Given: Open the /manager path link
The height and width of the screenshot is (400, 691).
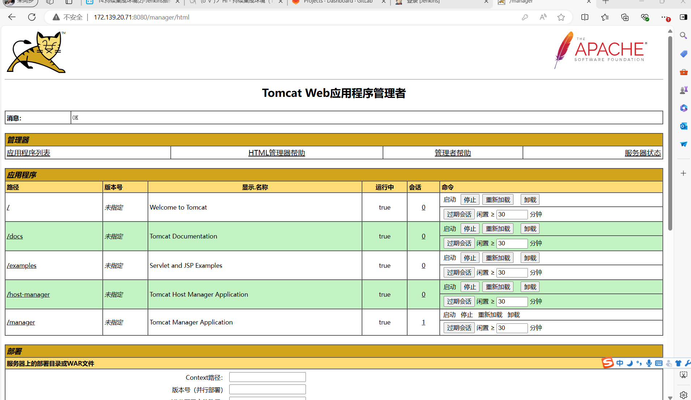Looking at the screenshot, I should tap(21, 322).
